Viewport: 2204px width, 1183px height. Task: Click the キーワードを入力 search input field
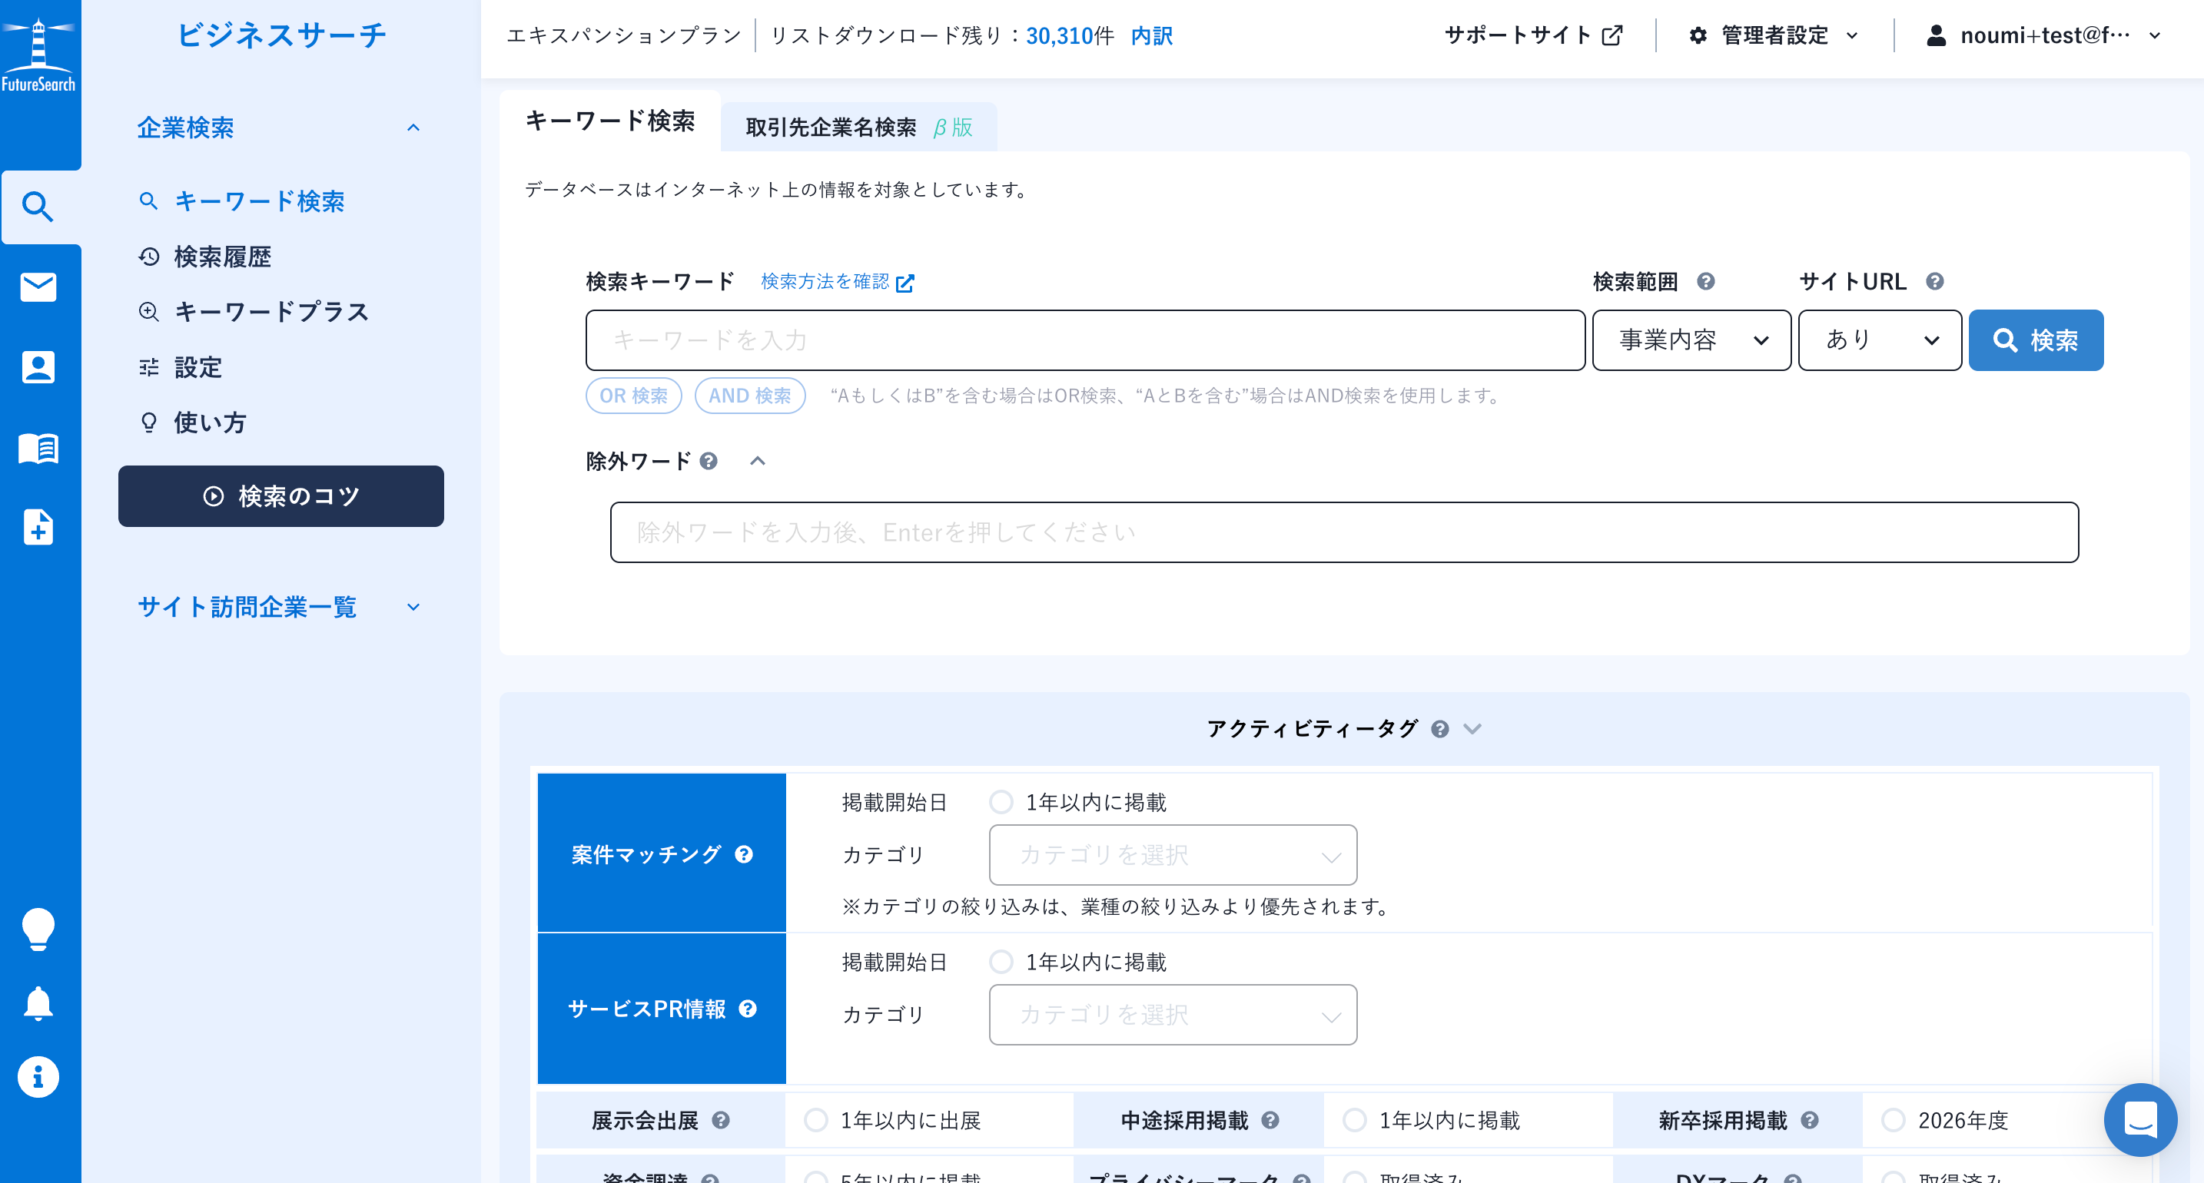1084,340
